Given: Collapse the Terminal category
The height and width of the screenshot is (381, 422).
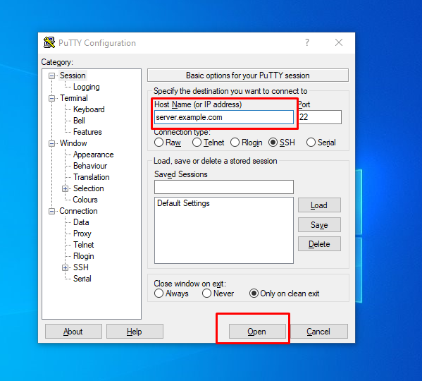Looking at the screenshot, I should pos(51,98).
